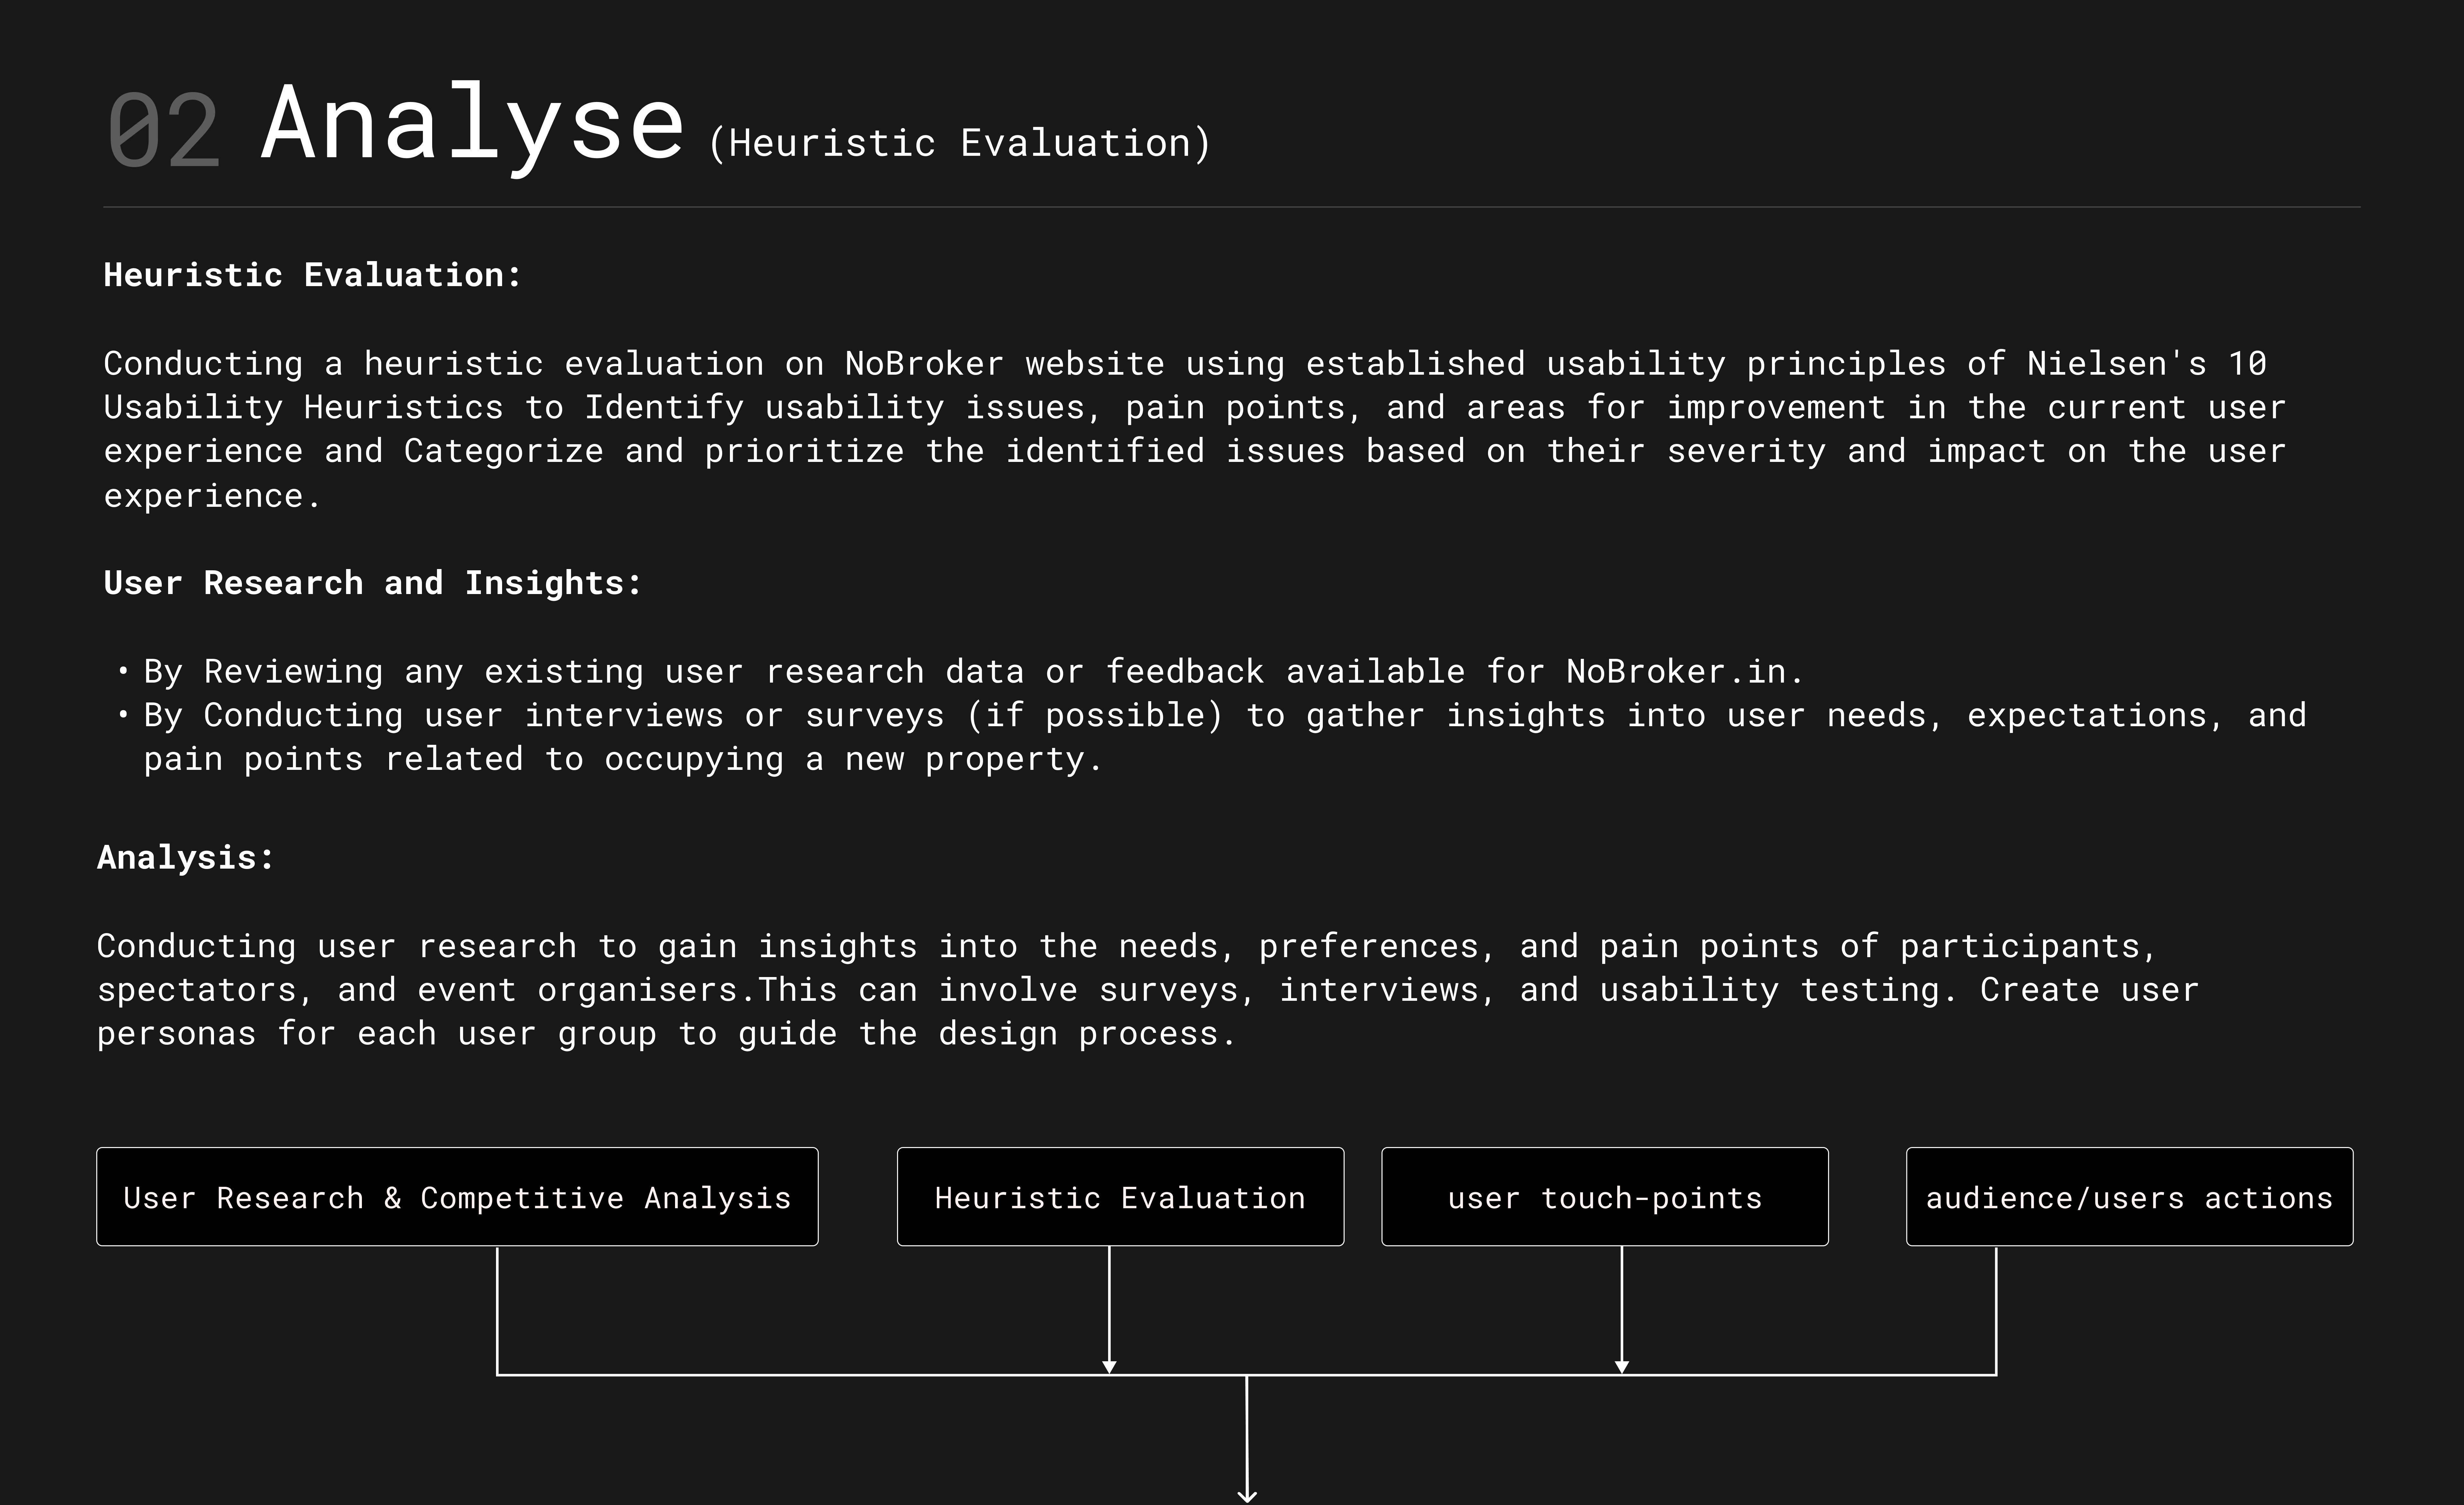
Task: Click the connector line below audience/users actions box
Action: pos(1996,1310)
